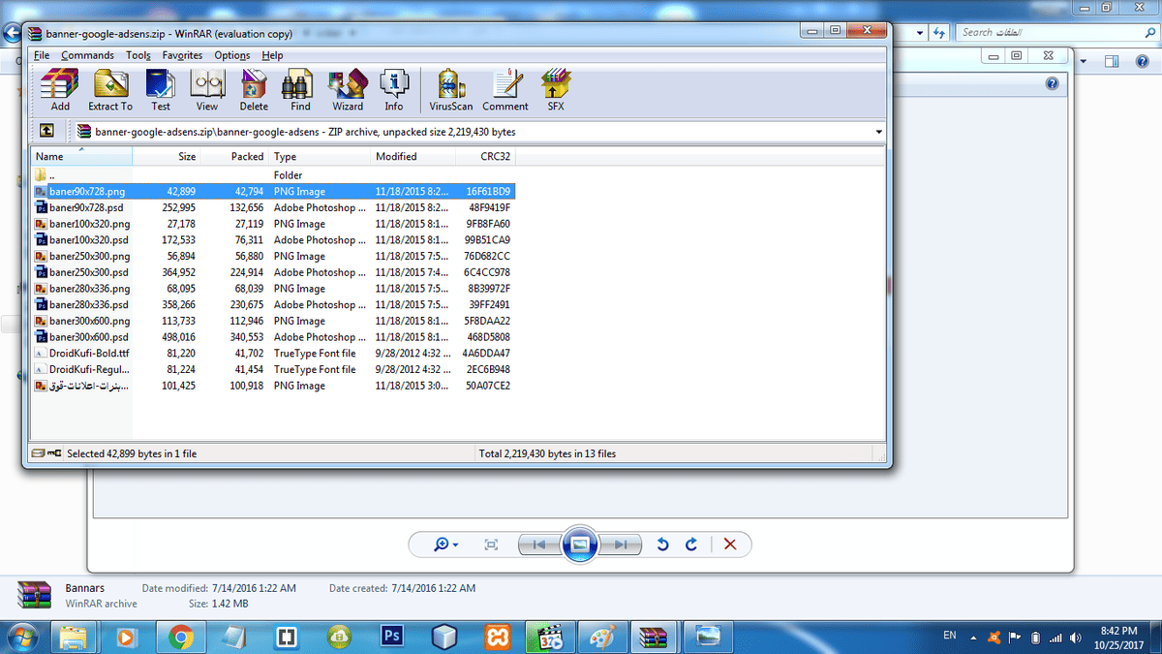Sort files by Type column
Screen dimensions: 1162x654
click(x=320, y=156)
